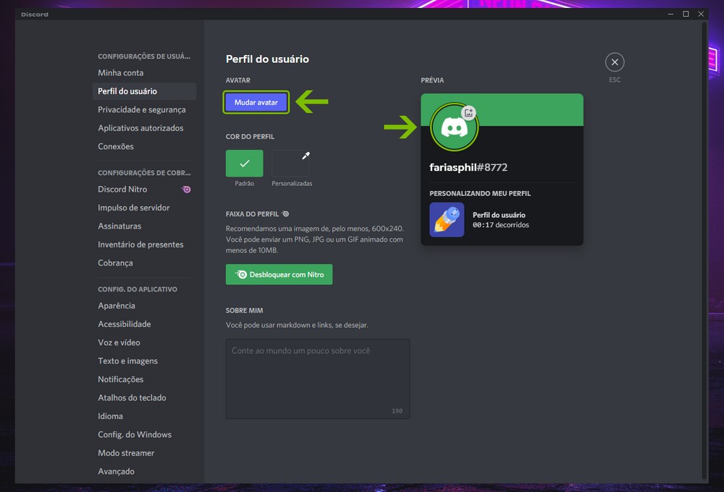724x492 pixels.
Task: Click the Nitro icon next to Faixa do Perfil
Action: click(286, 214)
